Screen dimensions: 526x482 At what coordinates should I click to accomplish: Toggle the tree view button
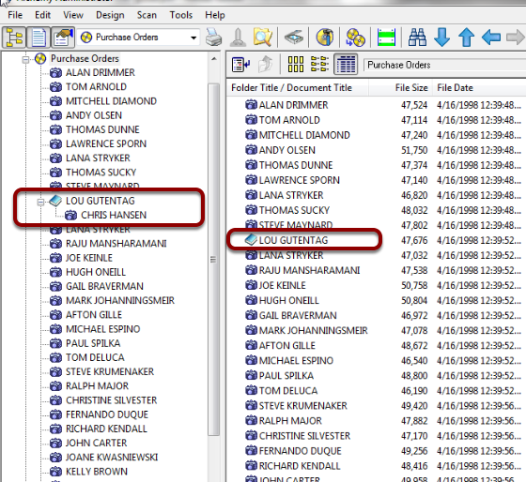coord(14,38)
